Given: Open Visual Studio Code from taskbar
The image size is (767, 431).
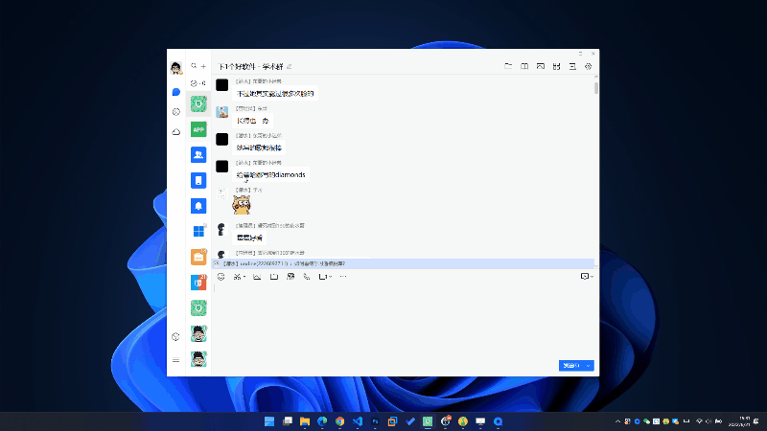Looking at the screenshot, I should tap(357, 421).
